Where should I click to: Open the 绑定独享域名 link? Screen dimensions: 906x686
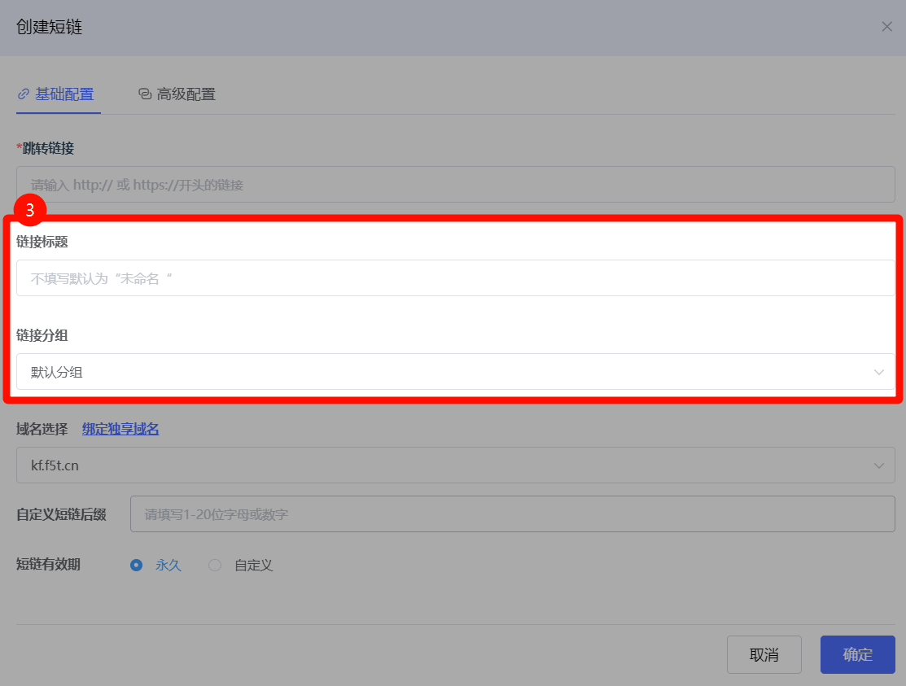[x=120, y=429]
